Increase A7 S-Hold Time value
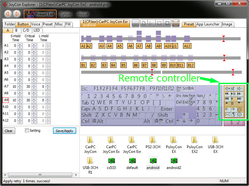249x186 pixels. point(20,85)
